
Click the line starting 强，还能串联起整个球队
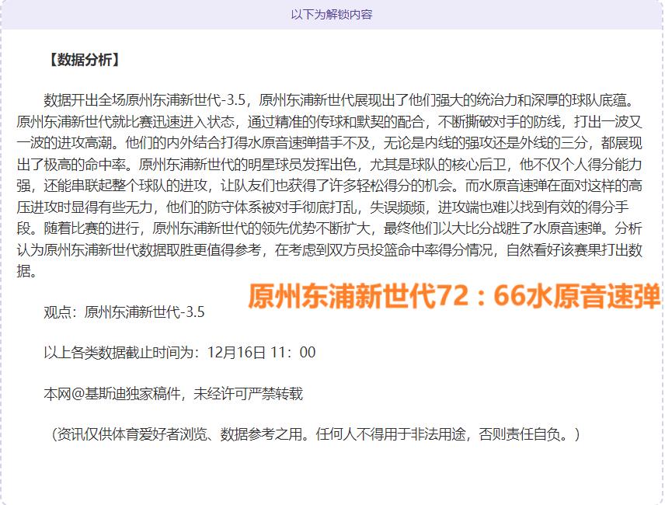329,185
